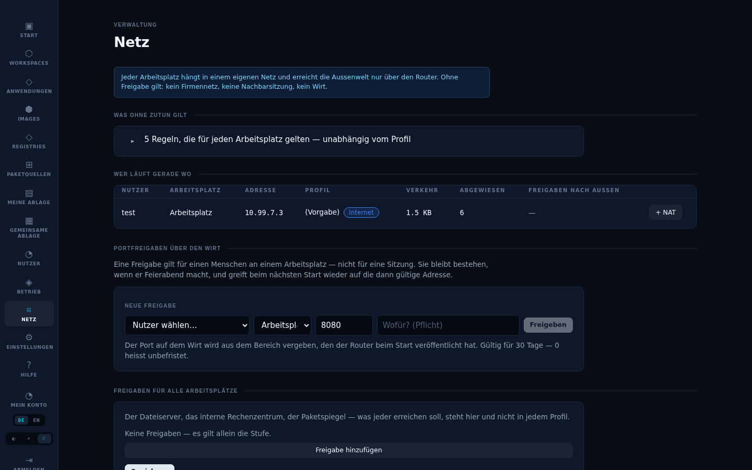Open Nutzer management icon

tap(29, 255)
